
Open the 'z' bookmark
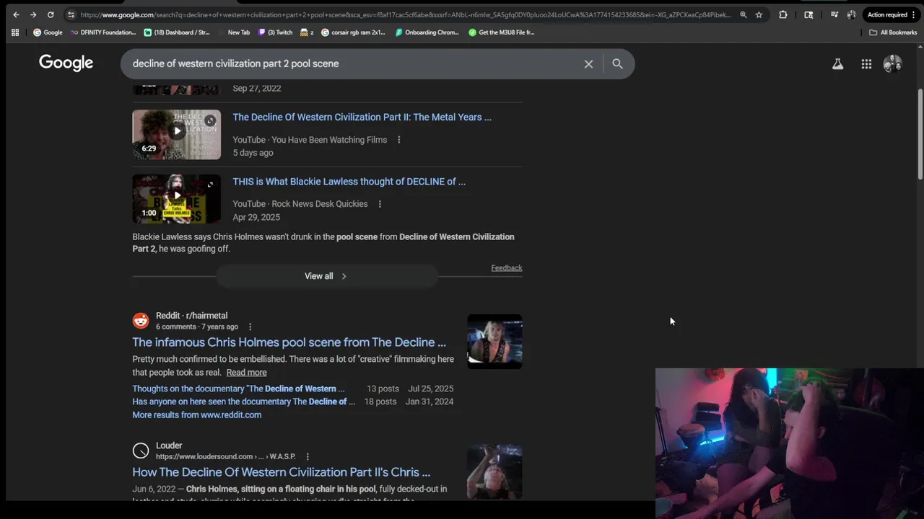coord(307,32)
